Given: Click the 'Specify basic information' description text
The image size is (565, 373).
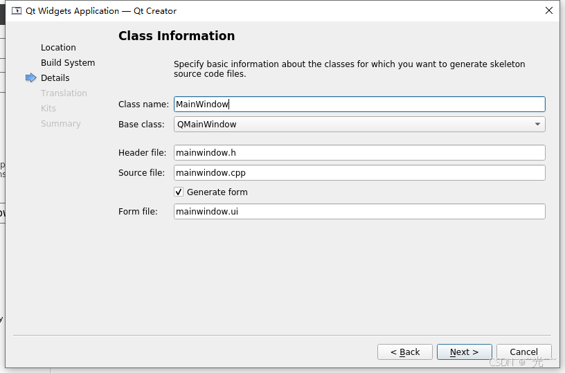Looking at the screenshot, I should [x=349, y=69].
